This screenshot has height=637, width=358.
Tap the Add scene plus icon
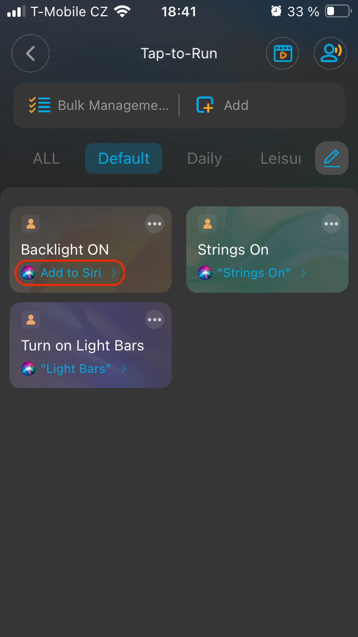(205, 105)
